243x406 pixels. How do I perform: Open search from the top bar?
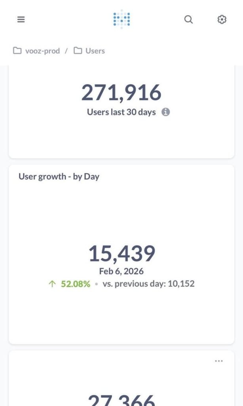click(188, 19)
